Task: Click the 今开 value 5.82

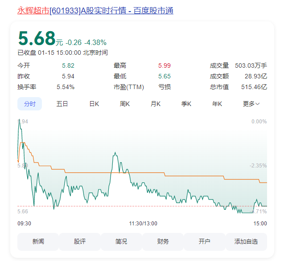Action: (68, 65)
